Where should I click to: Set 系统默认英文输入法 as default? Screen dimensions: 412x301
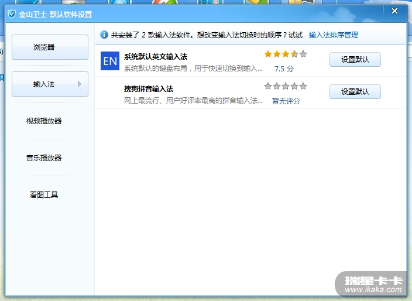point(355,59)
